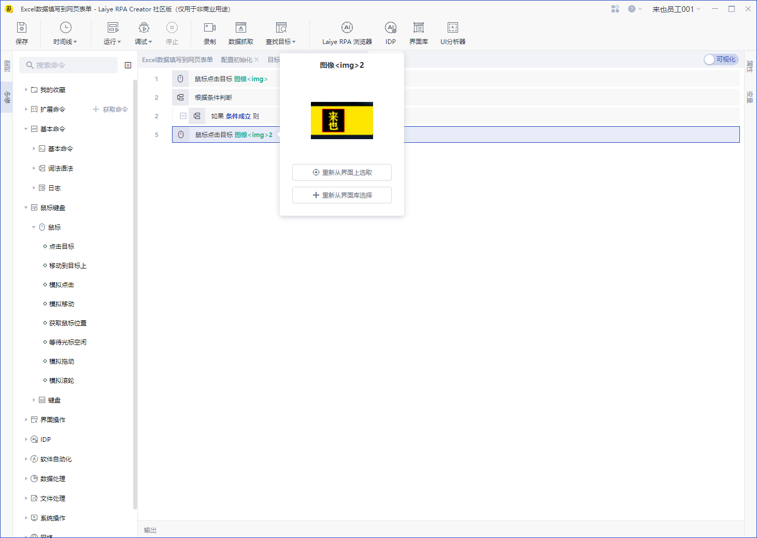The height and width of the screenshot is (538, 757).
Task: Focus the 搜索命令 search field
Action: 68,65
